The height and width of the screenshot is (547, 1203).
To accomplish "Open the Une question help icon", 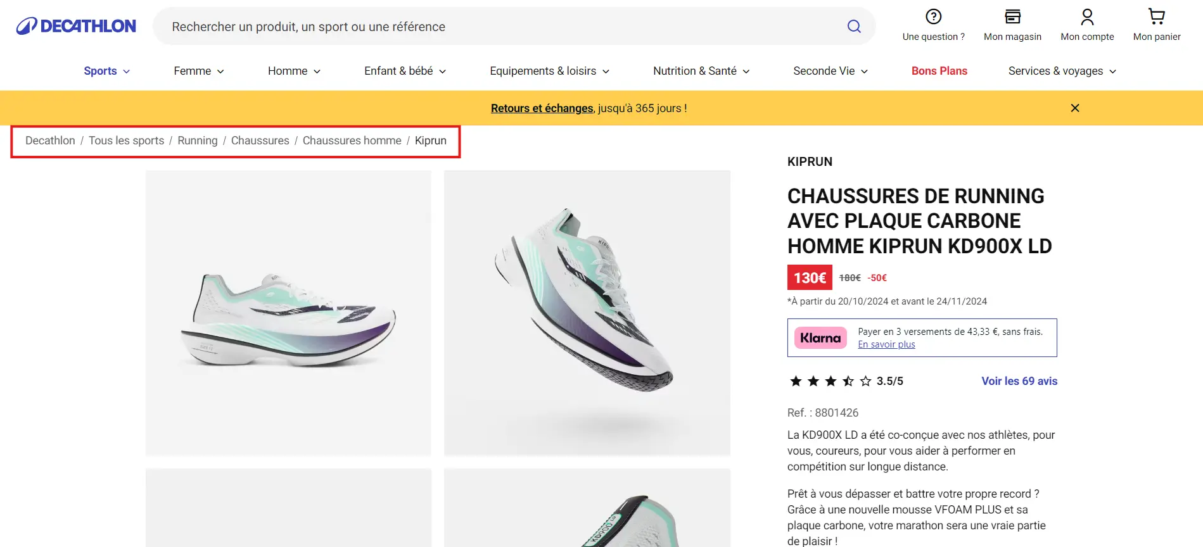I will (933, 17).
